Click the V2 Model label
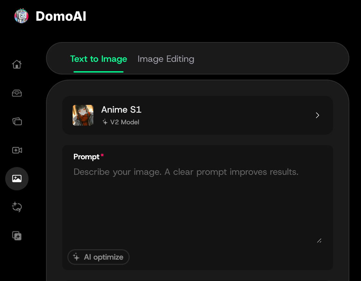The image size is (361, 281). pos(124,122)
